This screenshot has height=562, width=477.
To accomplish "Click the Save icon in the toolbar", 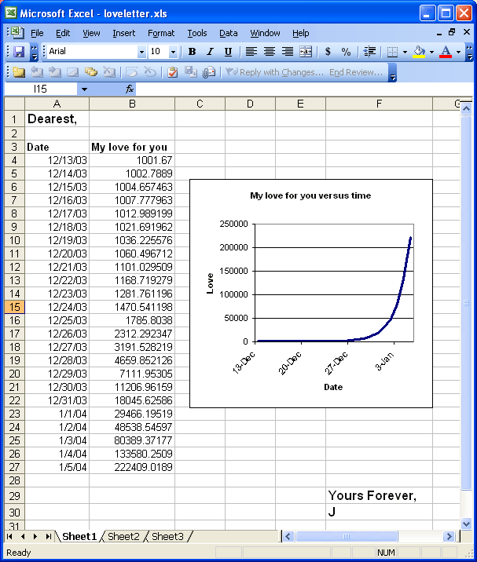I will (x=19, y=52).
